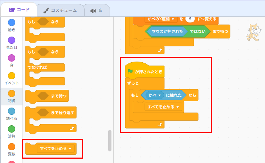Open the 音 tab at top
265x163 pixels.
coord(97,10)
